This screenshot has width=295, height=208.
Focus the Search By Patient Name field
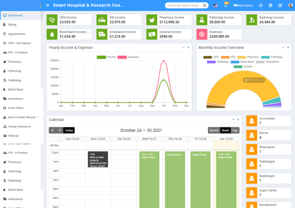[184, 5]
